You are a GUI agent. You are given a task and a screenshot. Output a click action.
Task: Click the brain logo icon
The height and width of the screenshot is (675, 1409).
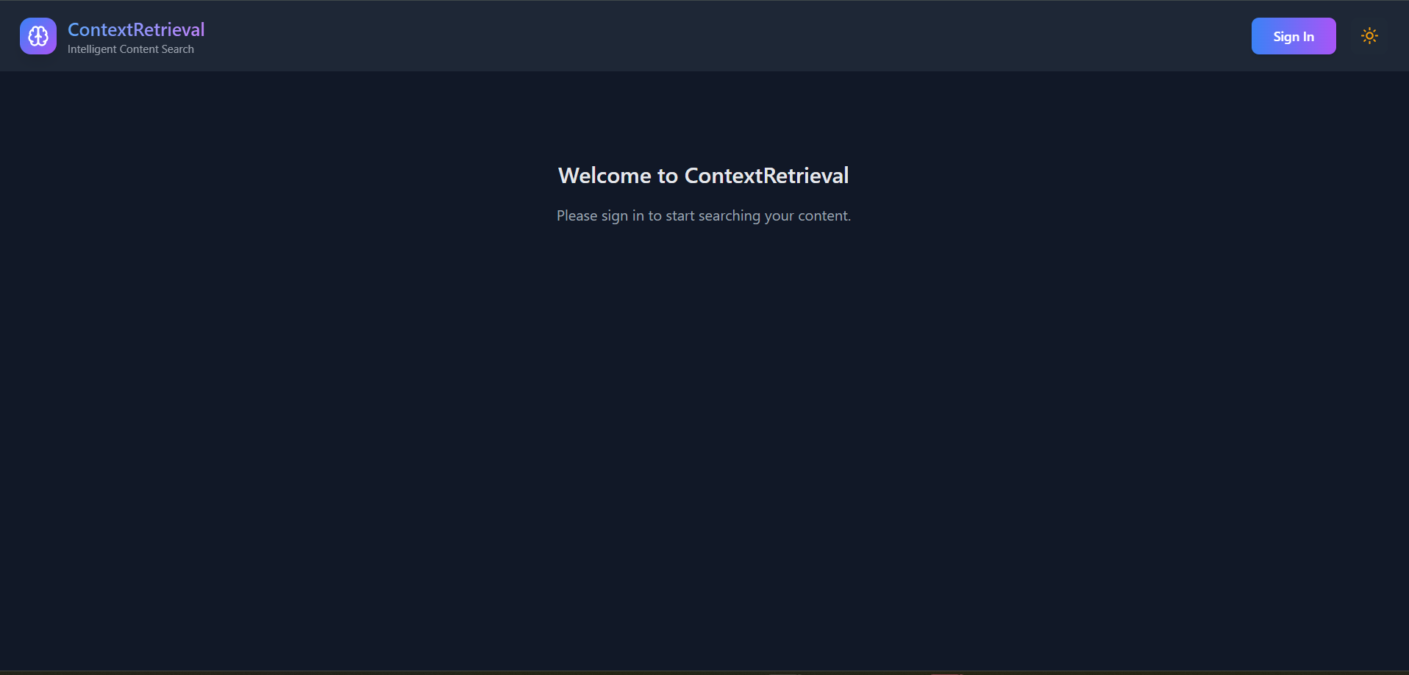tap(38, 36)
